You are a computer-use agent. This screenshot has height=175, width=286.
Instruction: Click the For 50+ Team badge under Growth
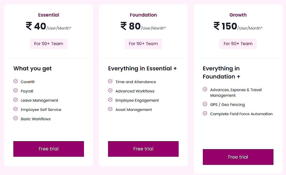coord(238,43)
